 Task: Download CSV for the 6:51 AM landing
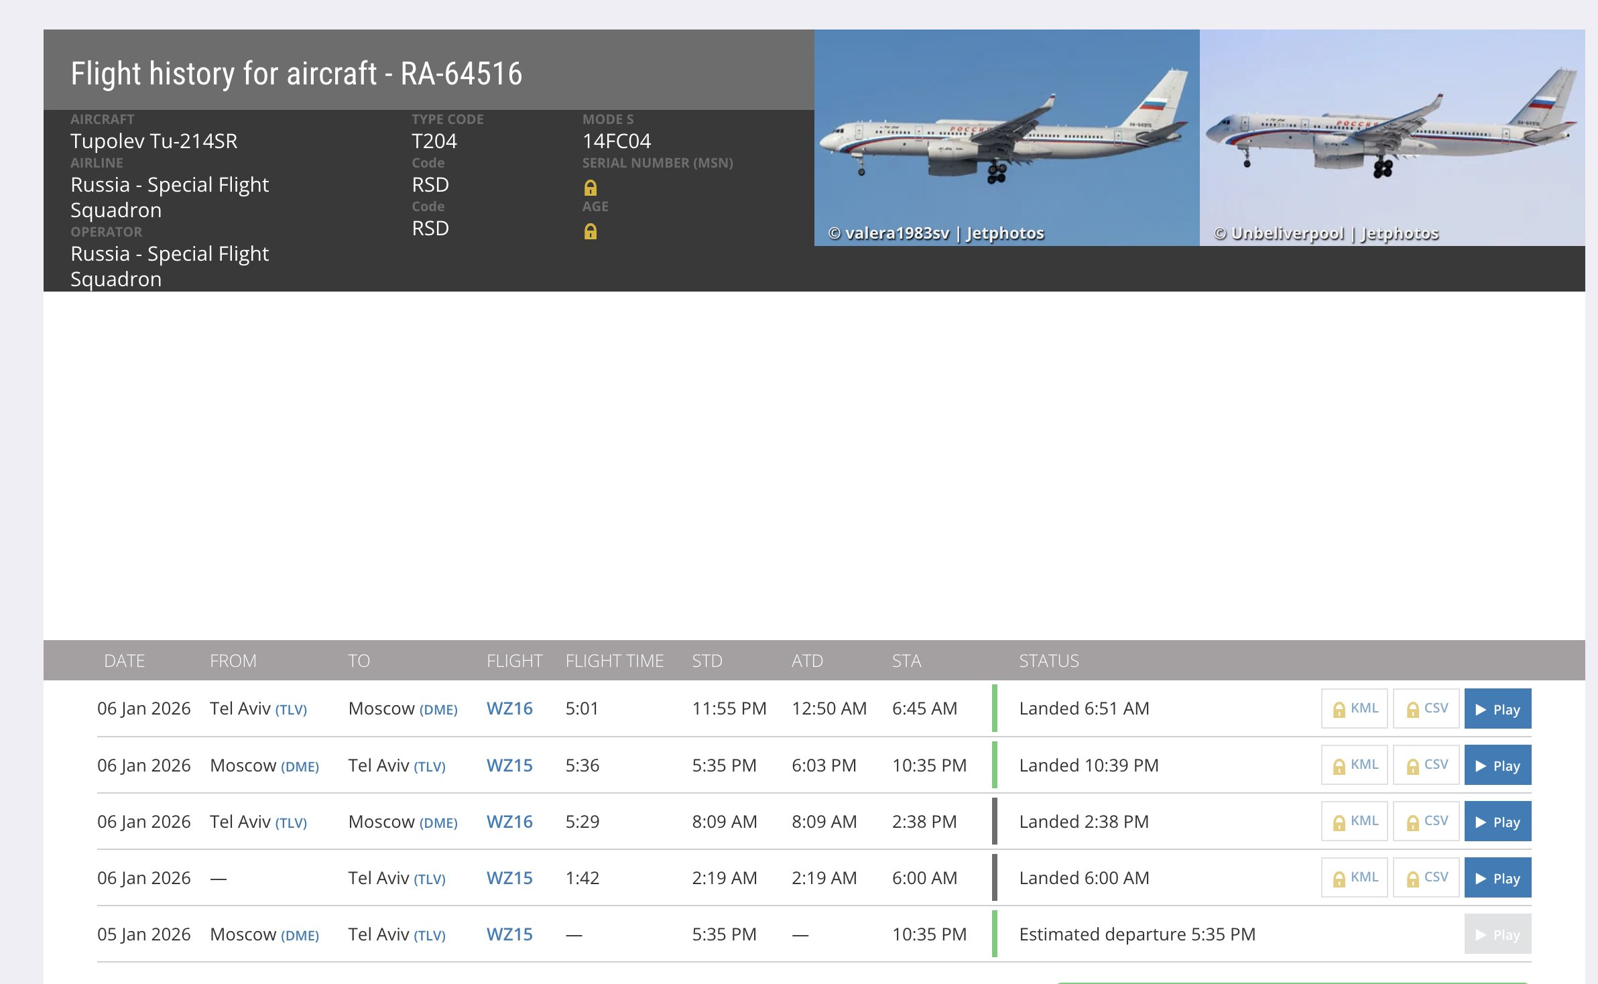click(x=1426, y=709)
